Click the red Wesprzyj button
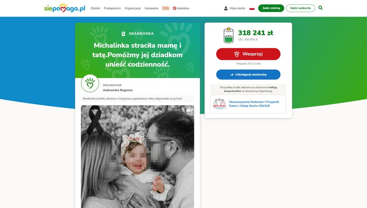Image resolution: width=367 pixels, height=208 pixels. 248,54
